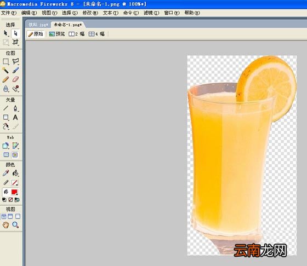Open the 文件 (File) menu
This screenshot has height=266, width=307.
pos(9,13)
